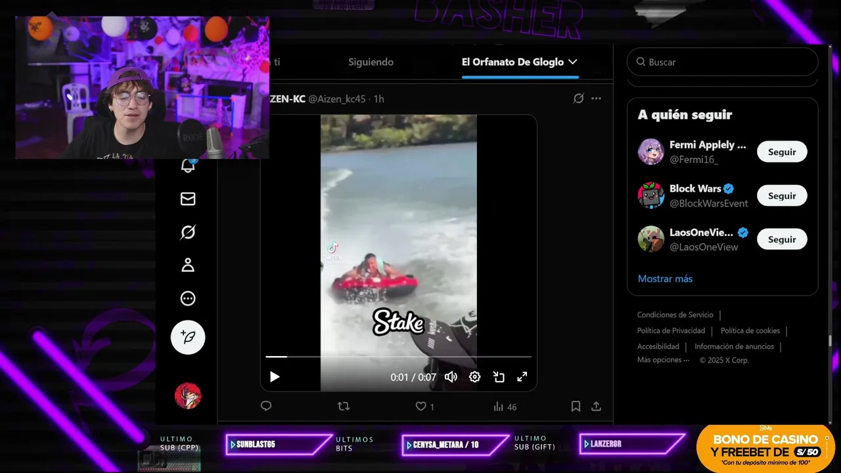Click Mostrar más link
This screenshot has height=473, width=841.
665,279
